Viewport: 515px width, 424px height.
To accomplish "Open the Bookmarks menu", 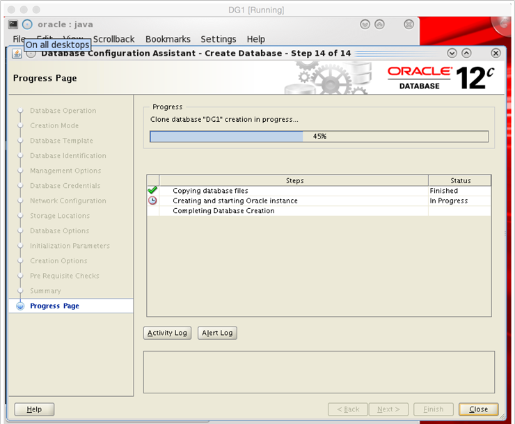I will click(168, 39).
